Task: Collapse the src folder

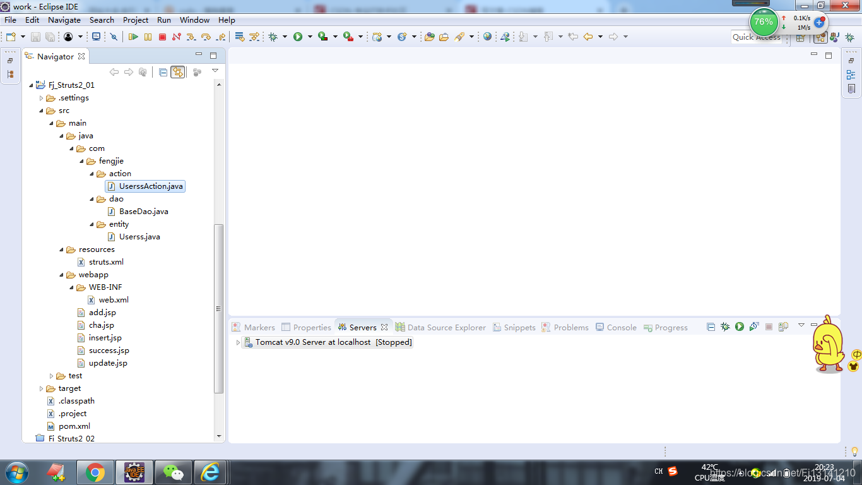Action: coord(42,111)
